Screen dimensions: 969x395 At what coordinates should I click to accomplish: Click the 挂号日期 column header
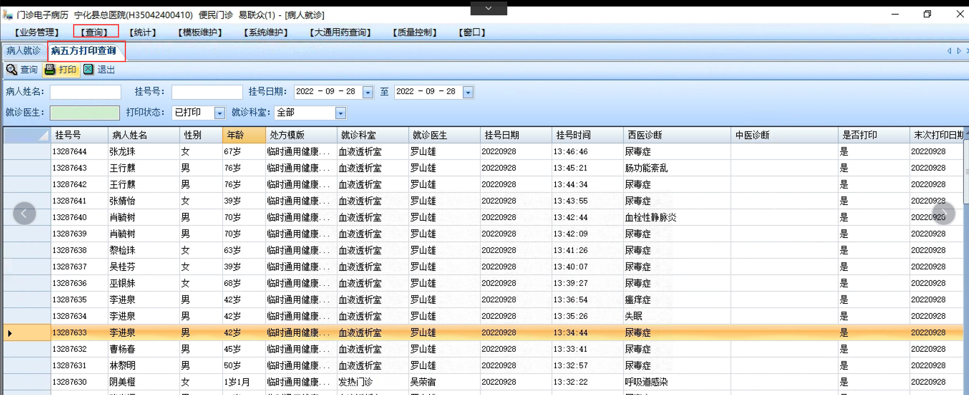[516, 135]
